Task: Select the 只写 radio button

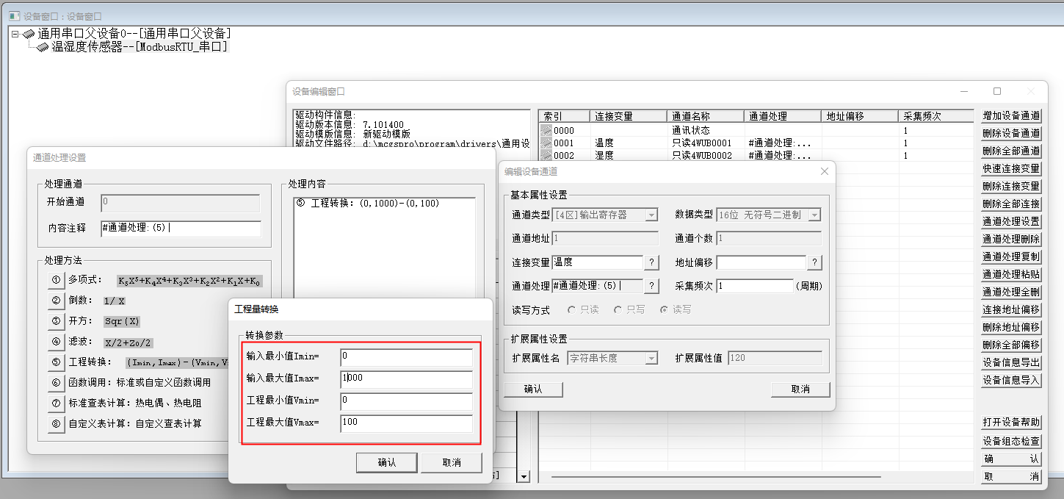Action: click(x=618, y=310)
